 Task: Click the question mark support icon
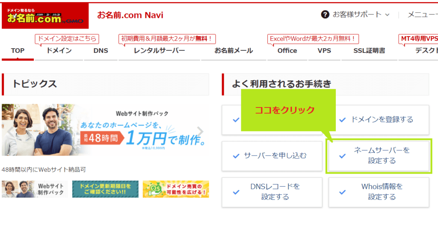325,15
